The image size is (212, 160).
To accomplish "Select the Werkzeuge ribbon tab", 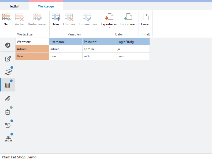I will click(46, 6).
